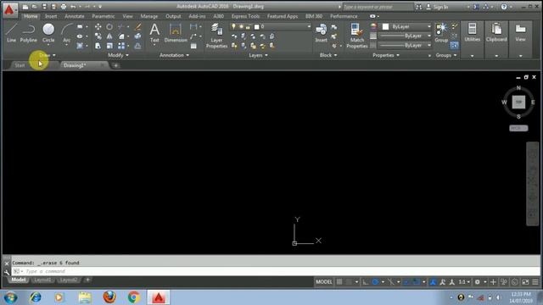Select the Dimension tool

coord(176,33)
